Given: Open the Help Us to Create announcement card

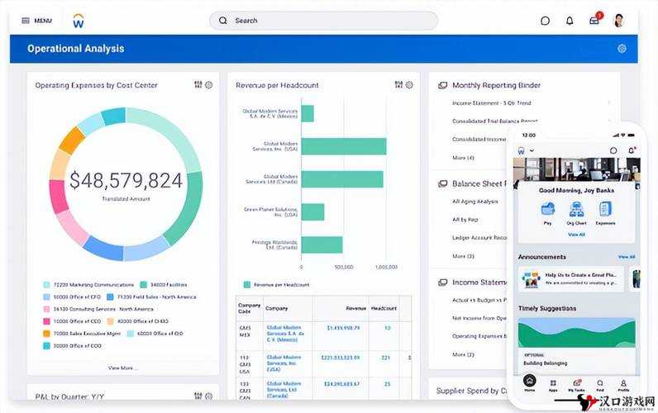Looking at the screenshot, I should (x=570, y=279).
